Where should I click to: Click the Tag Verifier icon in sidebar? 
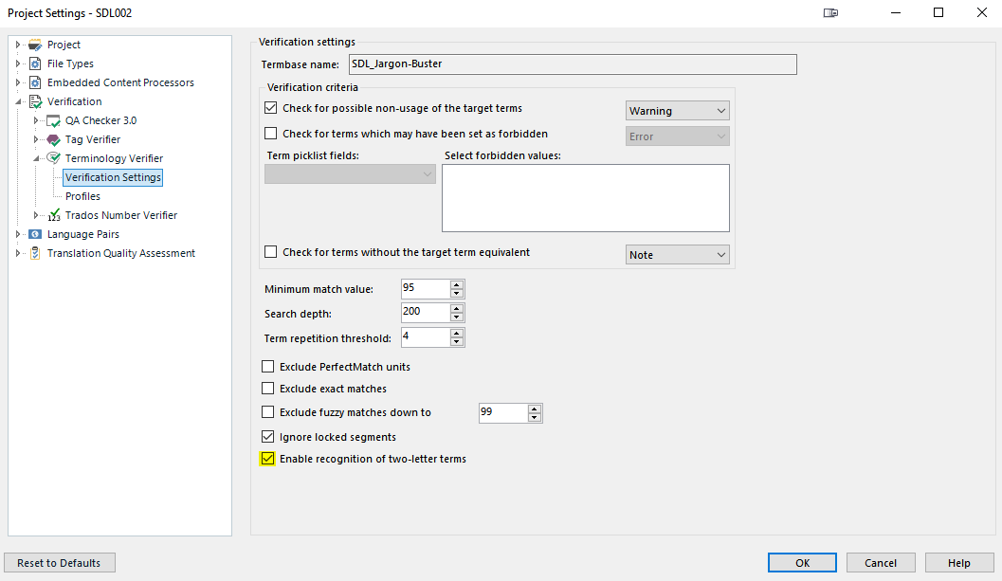pyautogui.click(x=52, y=139)
